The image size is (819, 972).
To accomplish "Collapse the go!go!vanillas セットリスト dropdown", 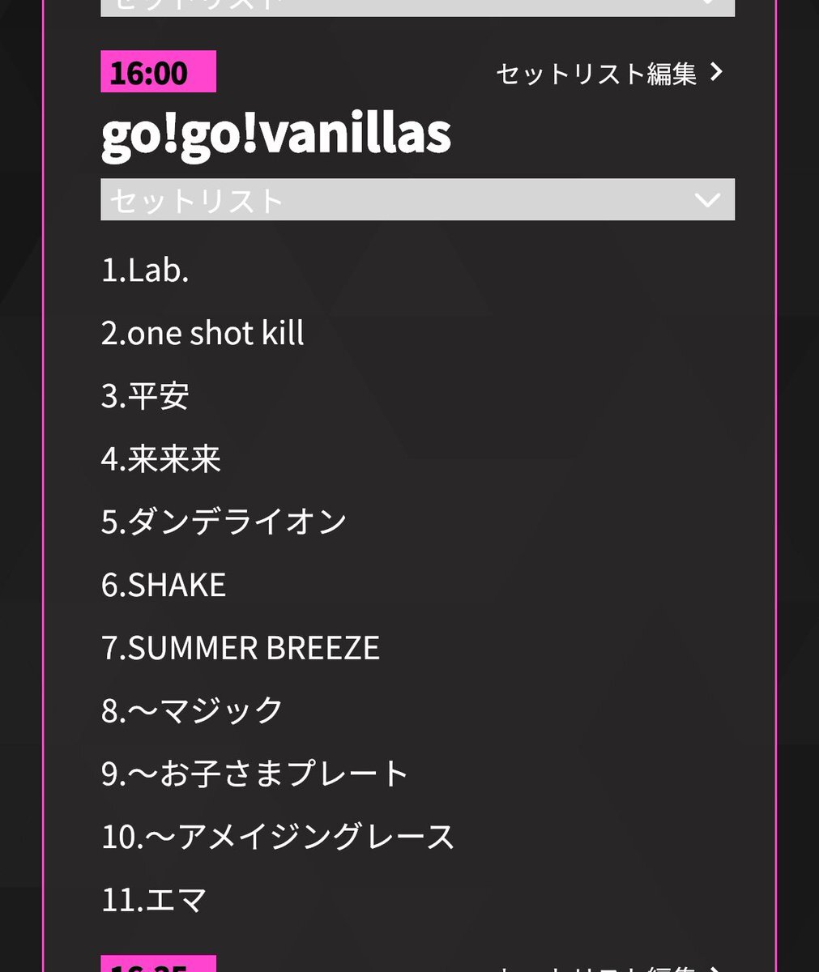I will (x=416, y=199).
